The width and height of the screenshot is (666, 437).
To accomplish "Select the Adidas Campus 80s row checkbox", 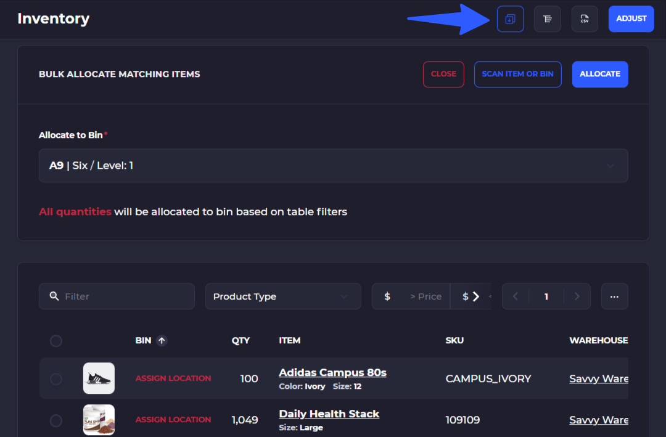I will coord(56,379).
